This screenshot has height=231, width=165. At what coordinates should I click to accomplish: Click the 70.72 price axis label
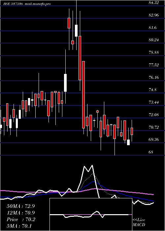point(154,127)
